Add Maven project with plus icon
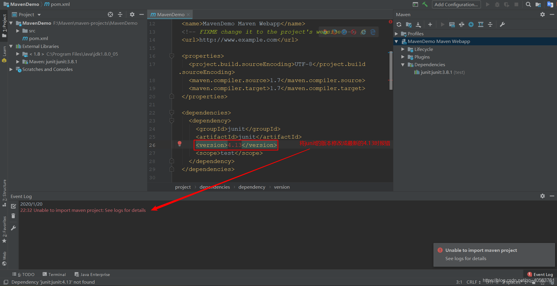The height and width of the screenshot is (286, 557). [430, 24]
